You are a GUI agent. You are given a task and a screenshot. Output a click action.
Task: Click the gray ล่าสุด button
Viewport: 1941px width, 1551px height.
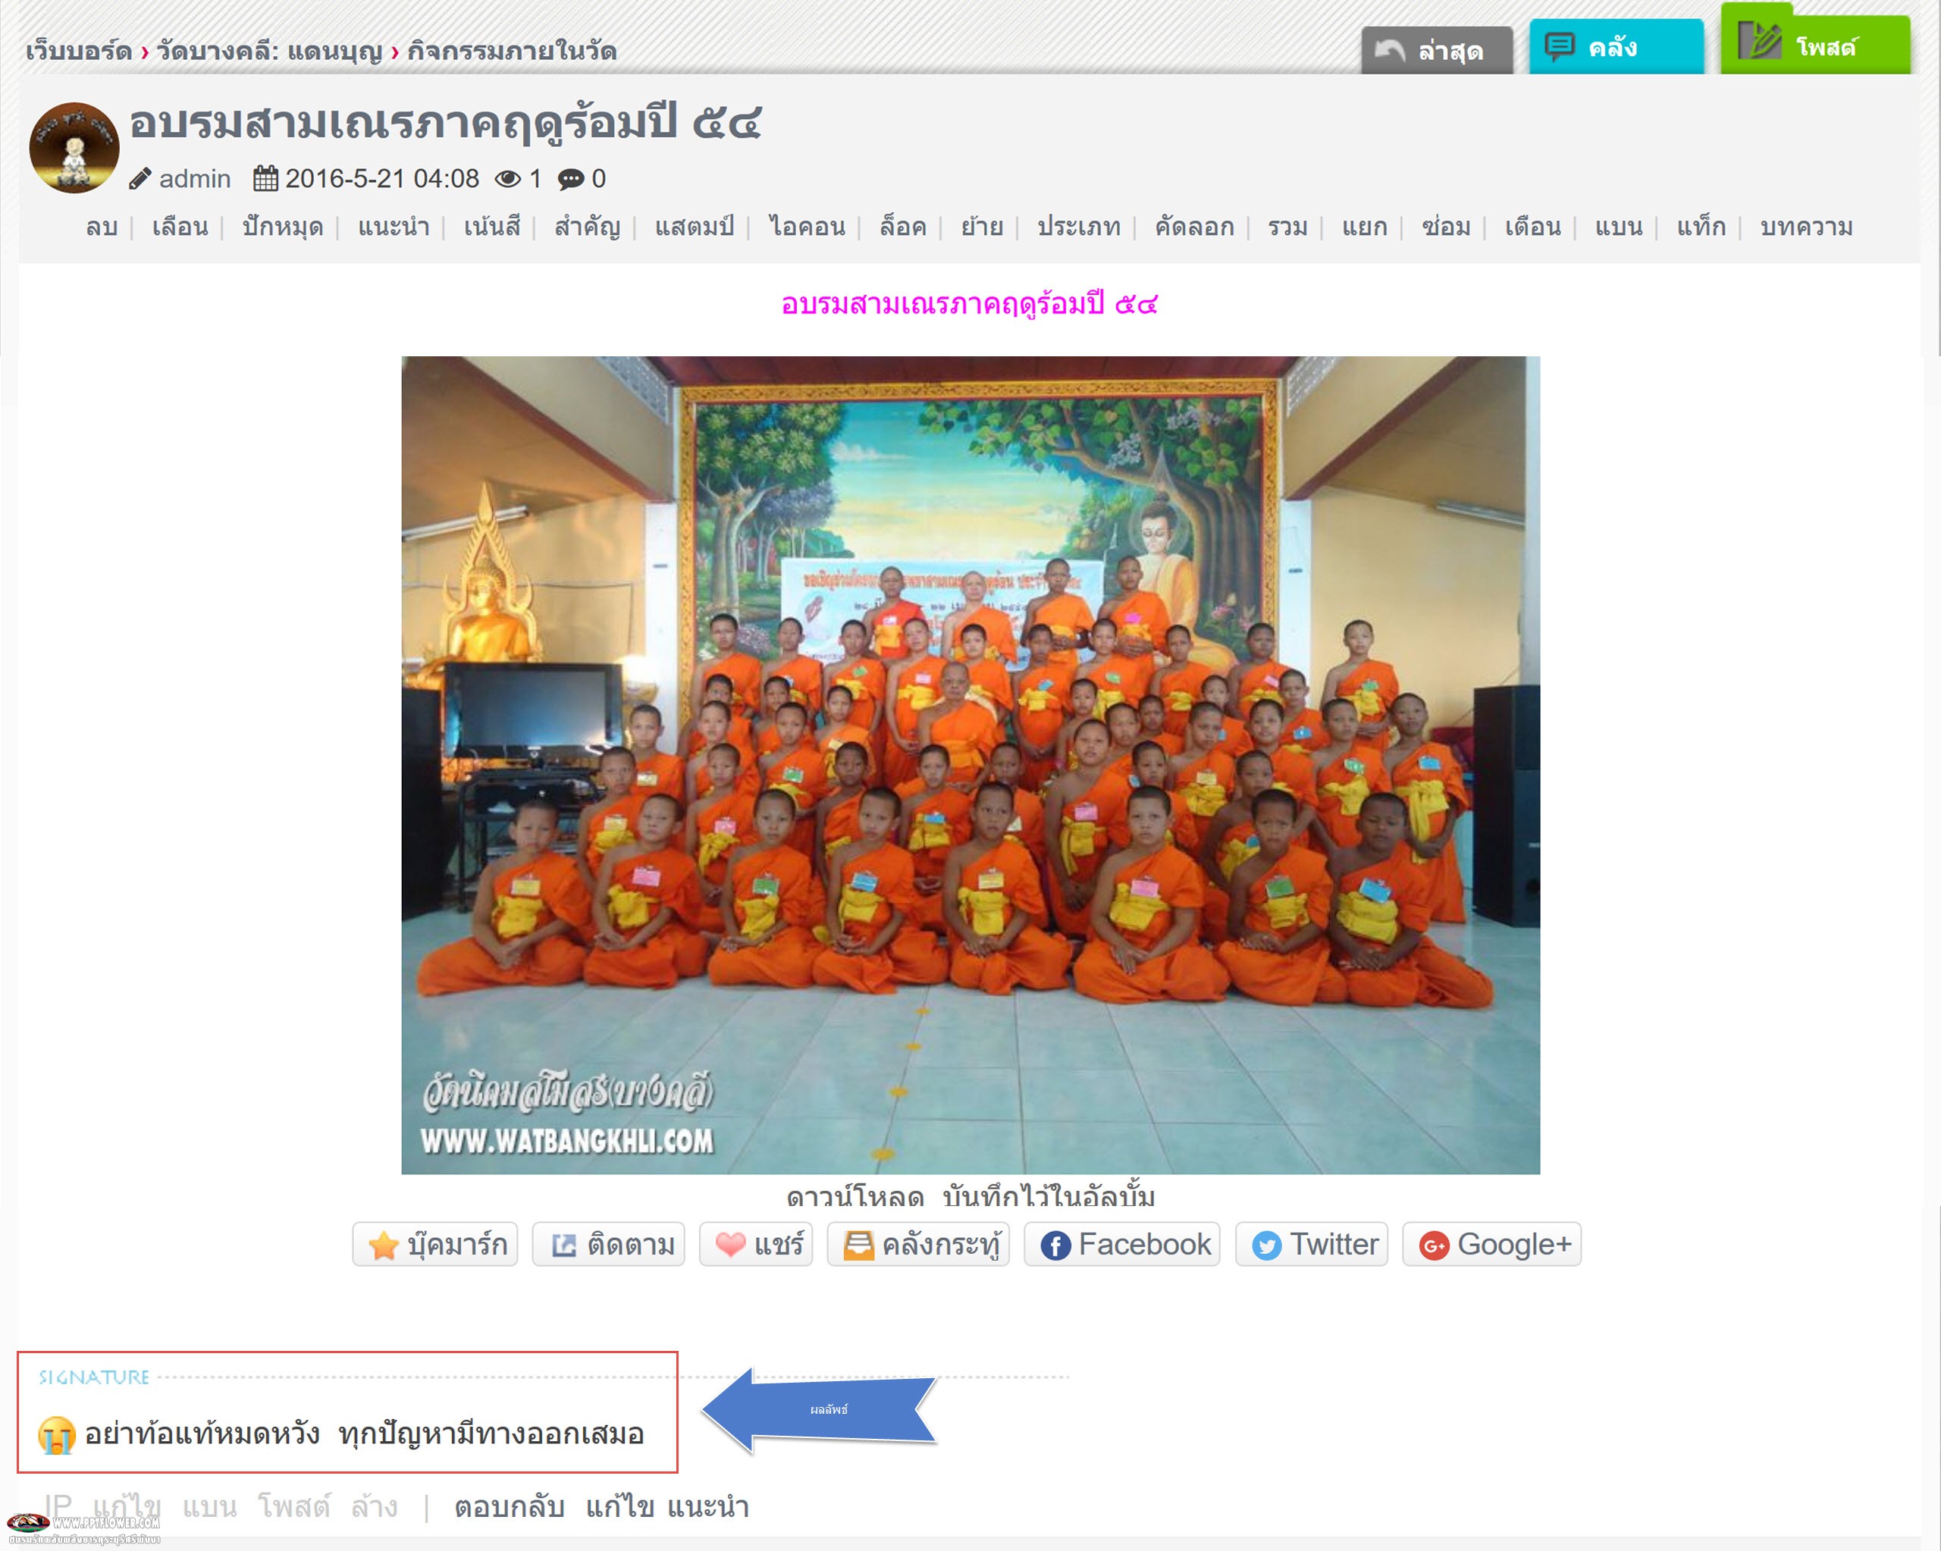pos(1437,50)
